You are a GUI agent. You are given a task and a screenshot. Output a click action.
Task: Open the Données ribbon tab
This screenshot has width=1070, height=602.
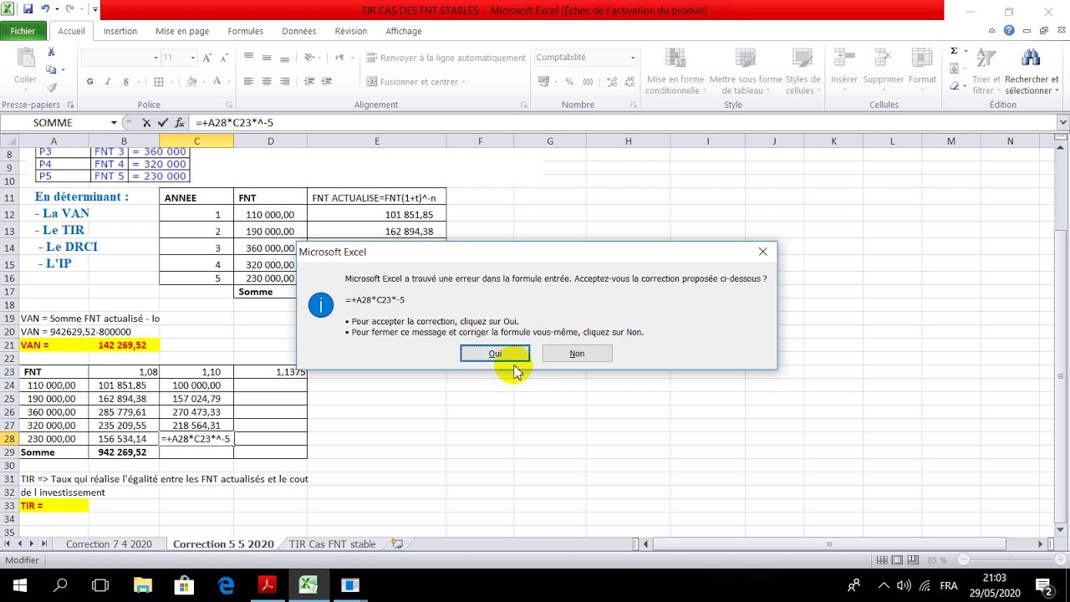pyautogui.click(x=299, y=31)
